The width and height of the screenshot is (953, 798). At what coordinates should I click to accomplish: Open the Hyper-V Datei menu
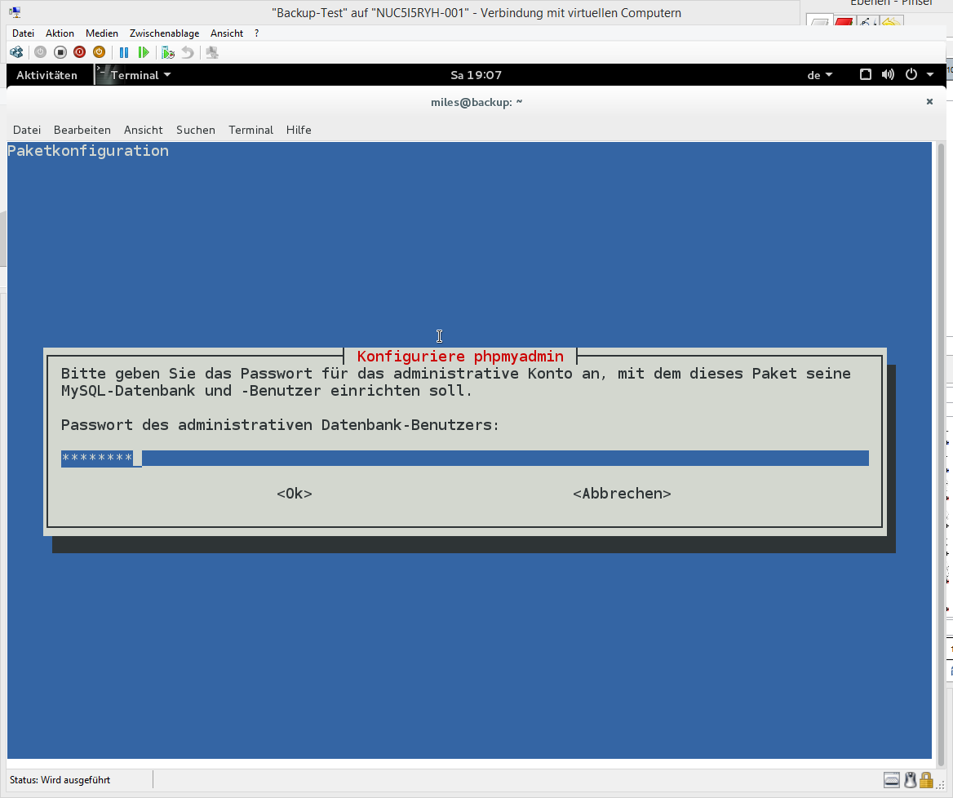click(x=23, y=33)
